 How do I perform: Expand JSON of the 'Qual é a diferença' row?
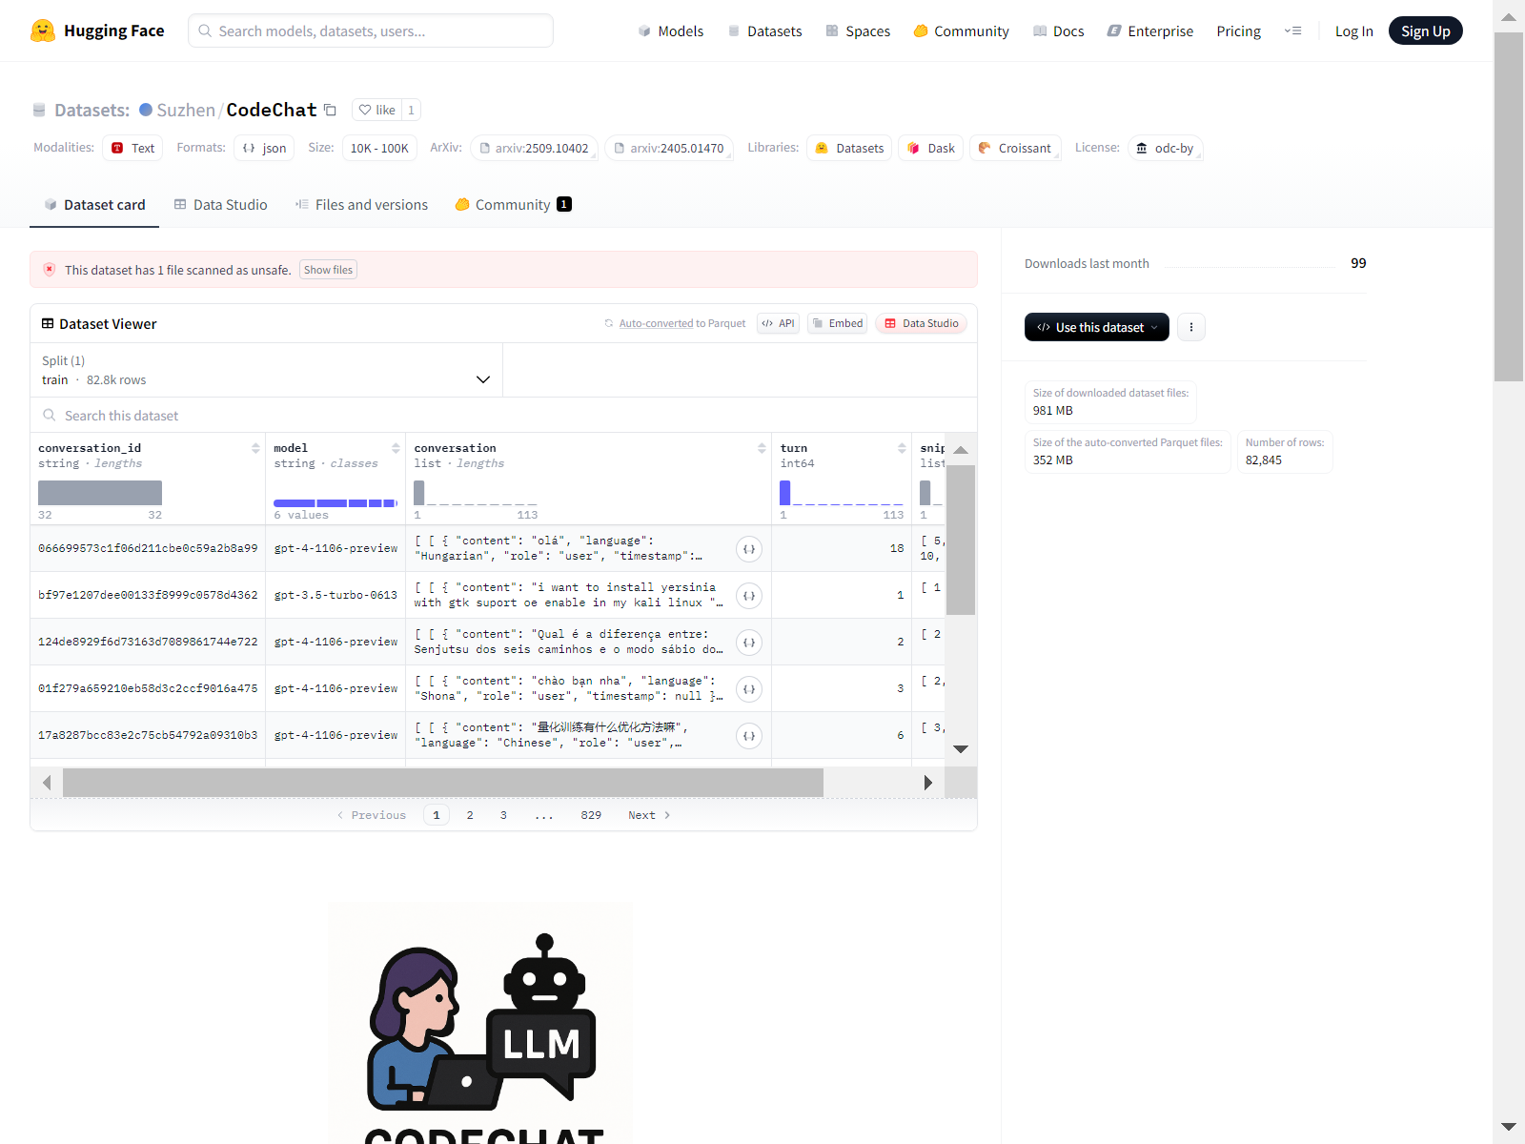tap(749, 643)
